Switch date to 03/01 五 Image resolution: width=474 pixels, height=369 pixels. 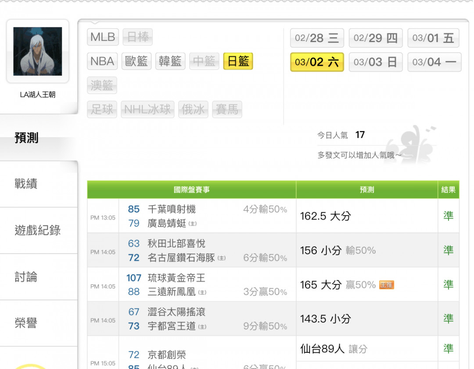(434, 38)
